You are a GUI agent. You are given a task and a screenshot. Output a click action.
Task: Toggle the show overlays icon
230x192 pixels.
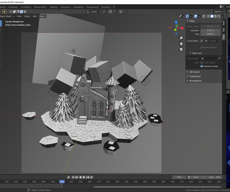[x=195, y=17]
